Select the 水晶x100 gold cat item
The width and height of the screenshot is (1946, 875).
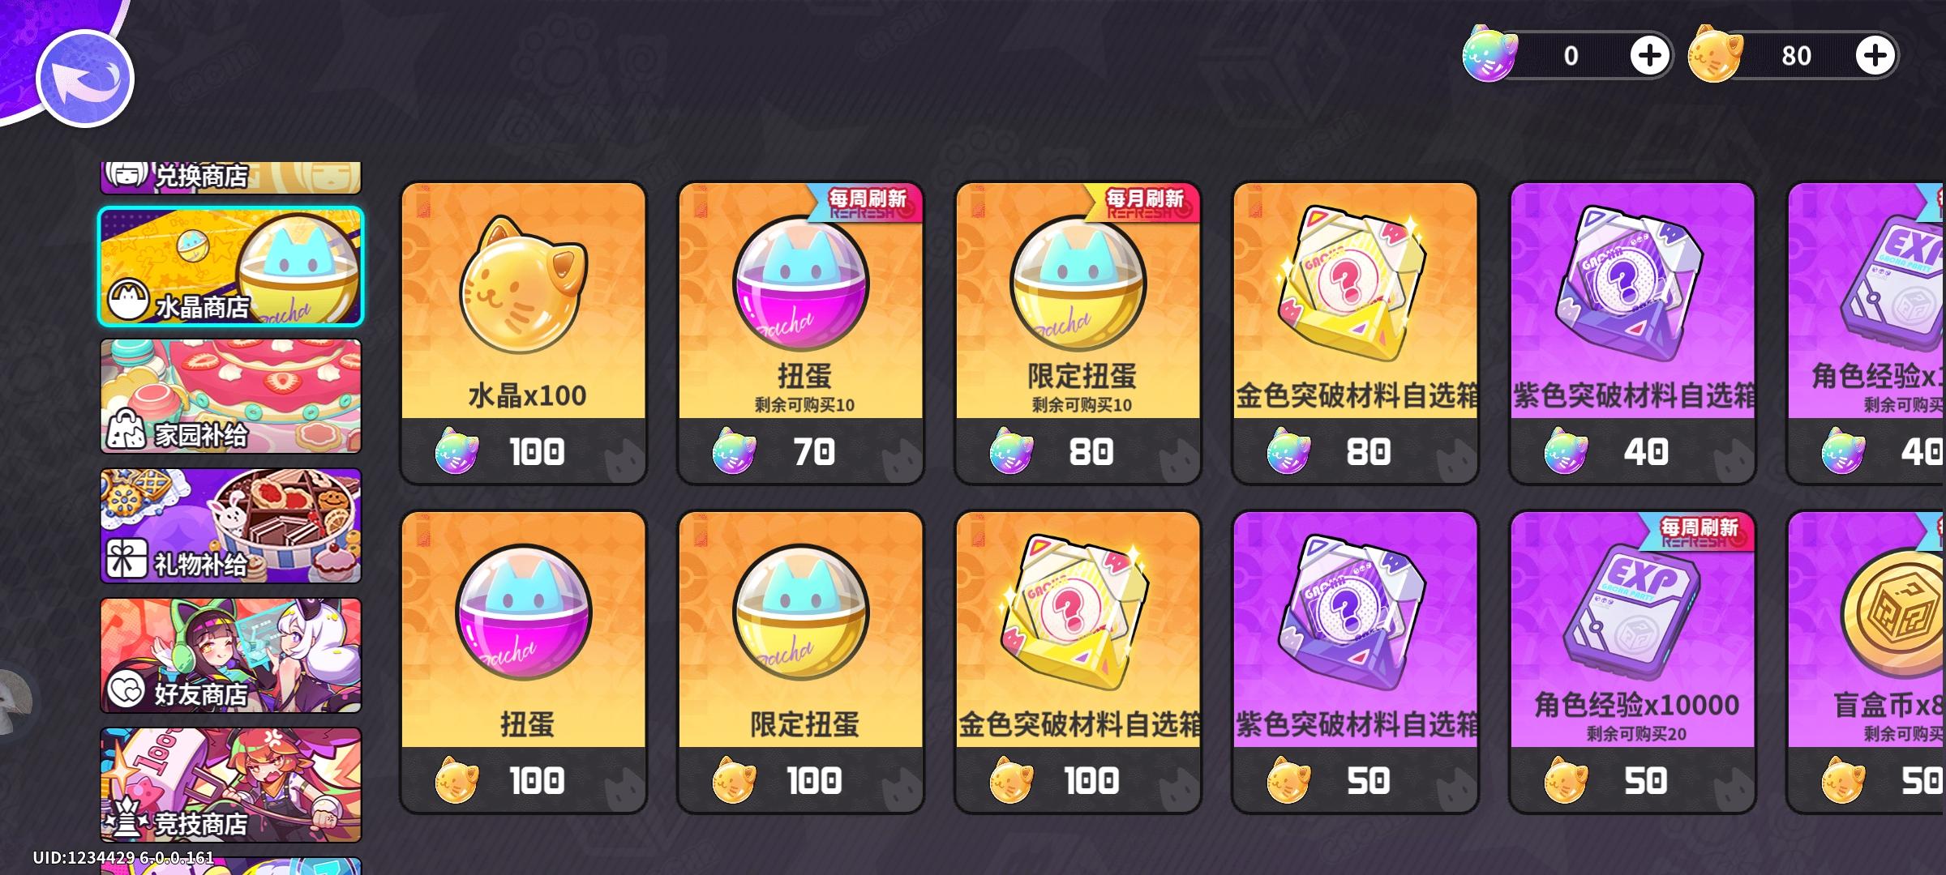point(524,333)
